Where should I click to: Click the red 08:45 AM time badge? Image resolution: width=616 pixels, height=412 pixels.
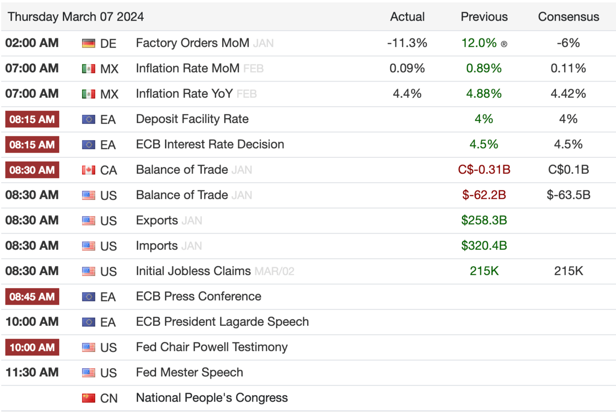(32, 297)
